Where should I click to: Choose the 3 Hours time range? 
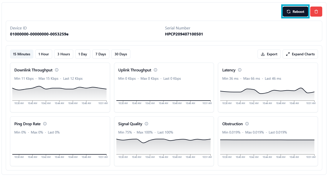64,54
